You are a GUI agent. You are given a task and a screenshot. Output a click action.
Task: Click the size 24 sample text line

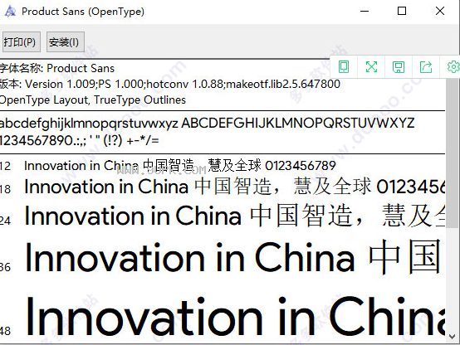(x=235, y=216)
